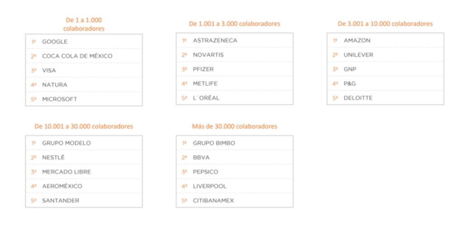This screenshot has height=231, width=463.
Task: Select the MERCADO LIBRE entry
Action: click(66, 172)
